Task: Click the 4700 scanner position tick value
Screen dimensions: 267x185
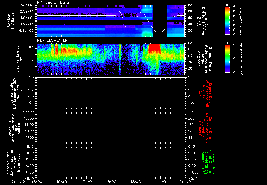Action: (30, 137)
